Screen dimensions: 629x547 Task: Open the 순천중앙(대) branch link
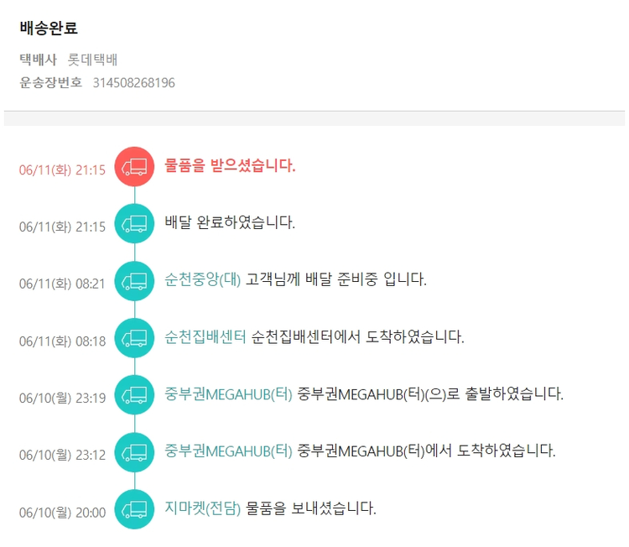(203, 279)
